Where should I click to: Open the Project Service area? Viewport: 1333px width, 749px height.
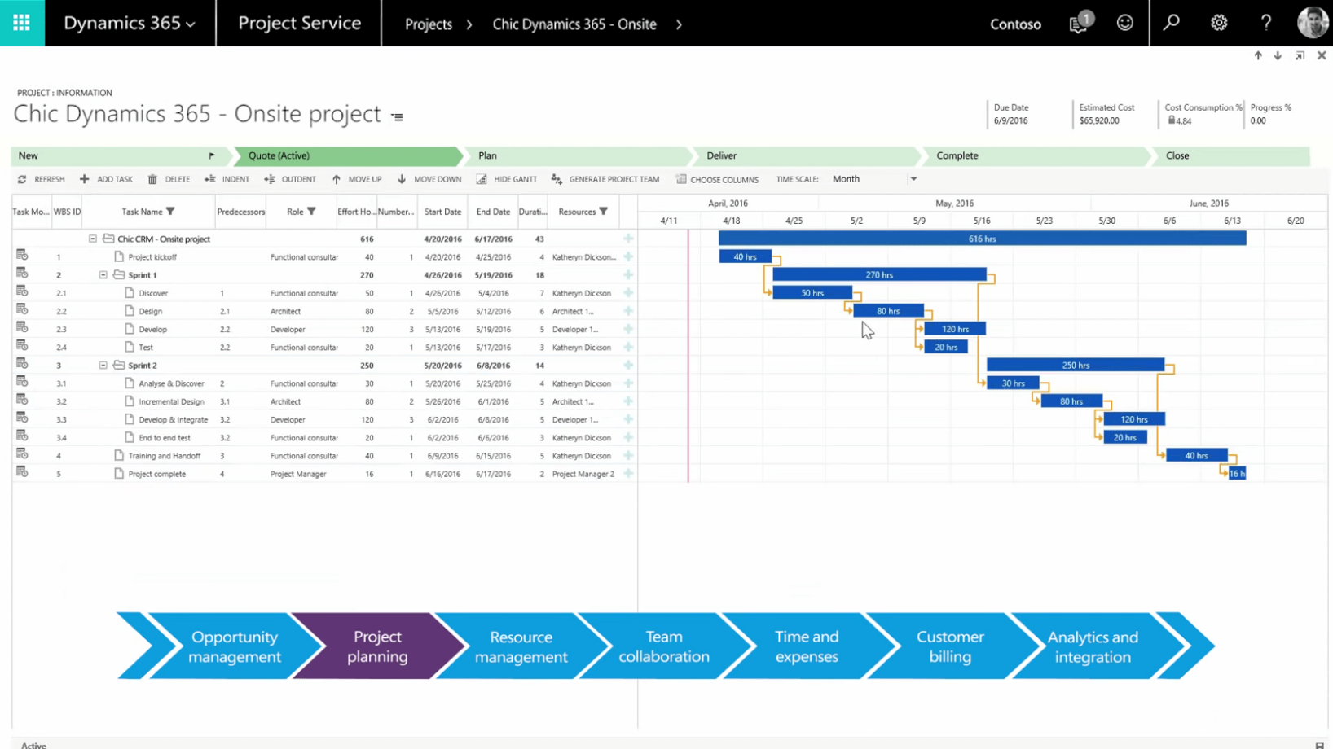pos(299,23)
